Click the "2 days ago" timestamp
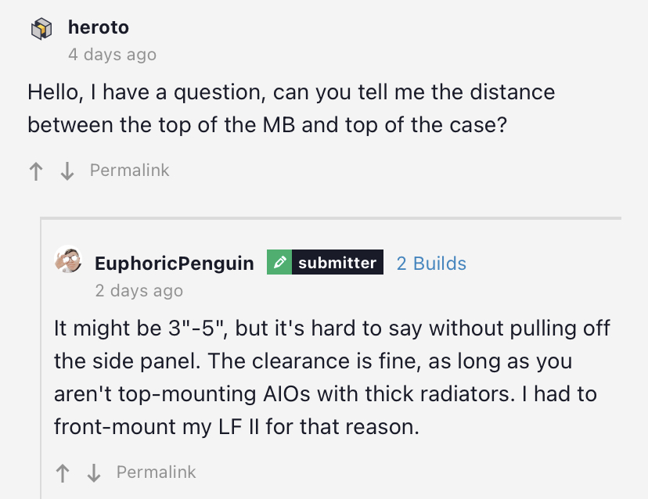 (x=139, y=291)
